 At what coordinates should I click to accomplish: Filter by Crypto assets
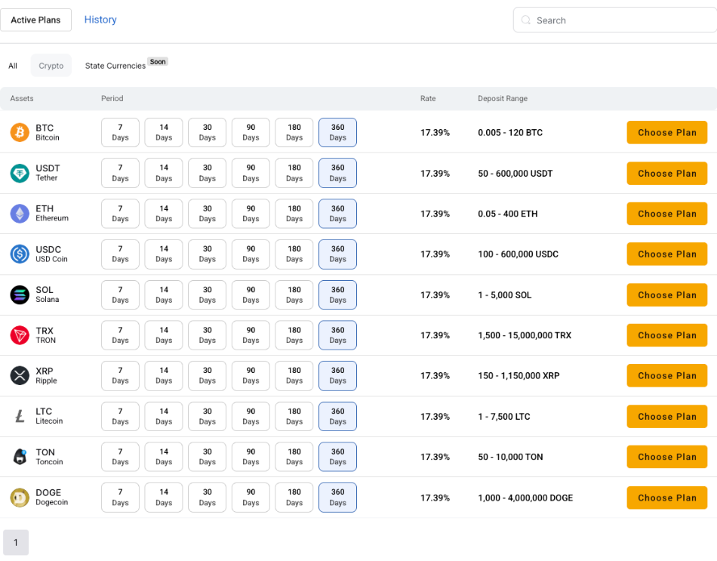pyautogui.click(x=51, y=66)
